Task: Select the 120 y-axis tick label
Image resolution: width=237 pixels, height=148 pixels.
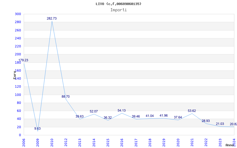Action: point(18,87)
